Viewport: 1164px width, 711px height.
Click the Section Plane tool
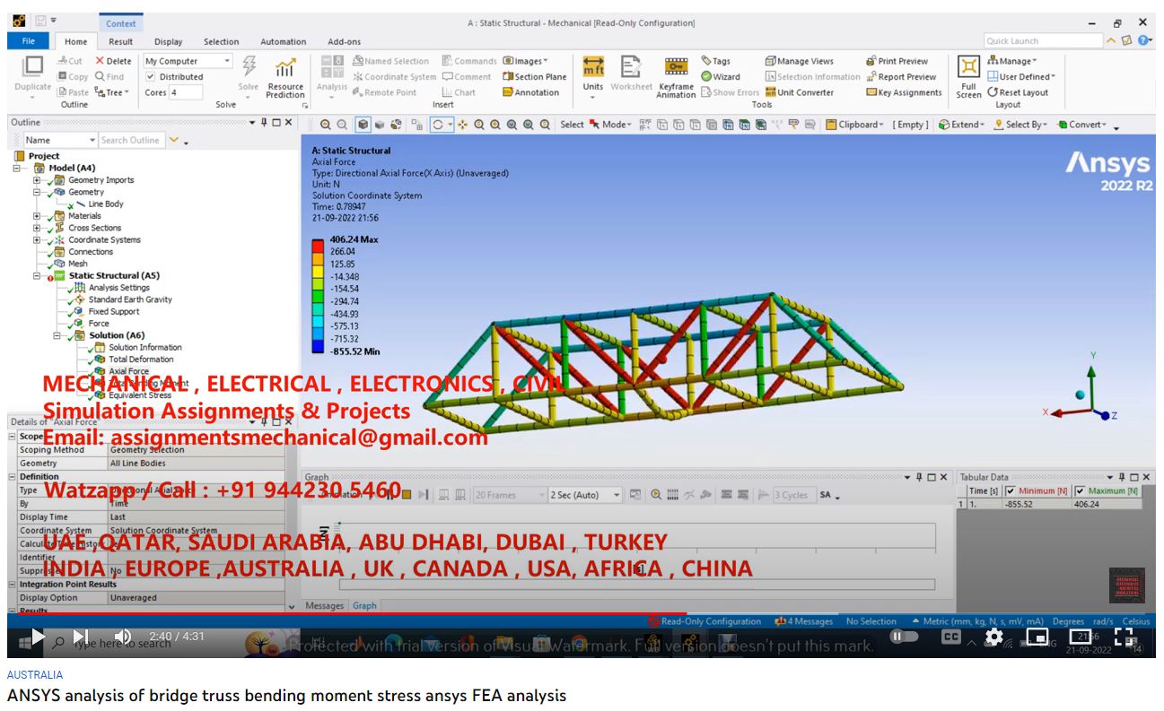535,77
